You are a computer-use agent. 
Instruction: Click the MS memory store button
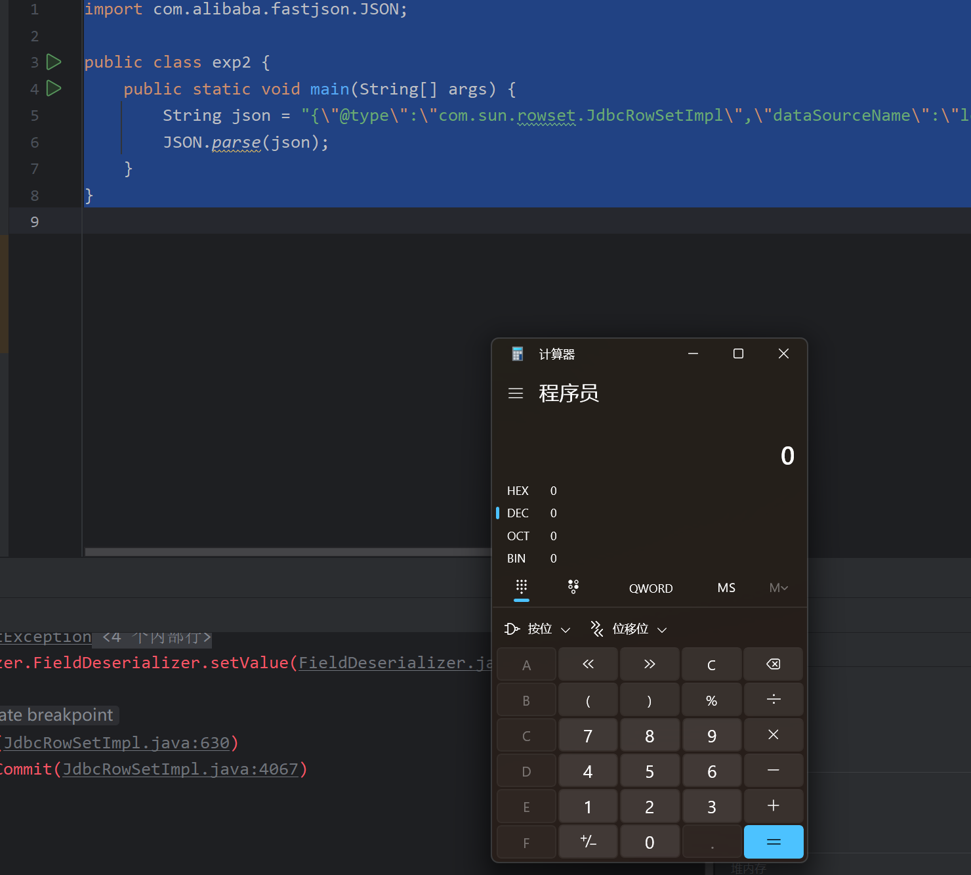click(726, 588)
